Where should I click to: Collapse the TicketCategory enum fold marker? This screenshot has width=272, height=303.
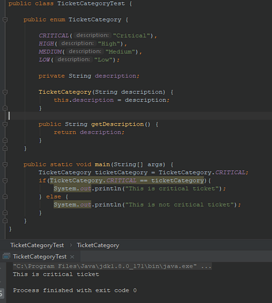pyautogui.click(x=5, y=19)
